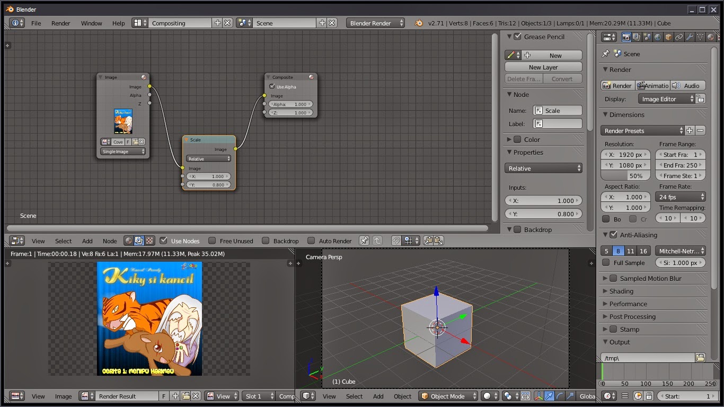724x407 pixels.
Task: Click the Render button with camera icon
Action: point(617,85)
